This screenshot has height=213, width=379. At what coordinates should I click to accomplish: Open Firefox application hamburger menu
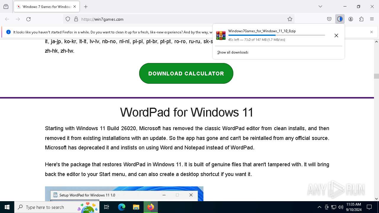(x=372, y=19)
